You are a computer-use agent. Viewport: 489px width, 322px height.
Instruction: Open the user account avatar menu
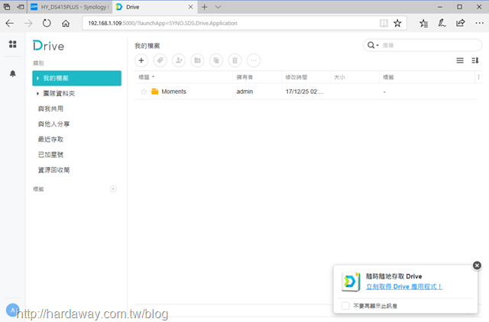coord(12,310)
